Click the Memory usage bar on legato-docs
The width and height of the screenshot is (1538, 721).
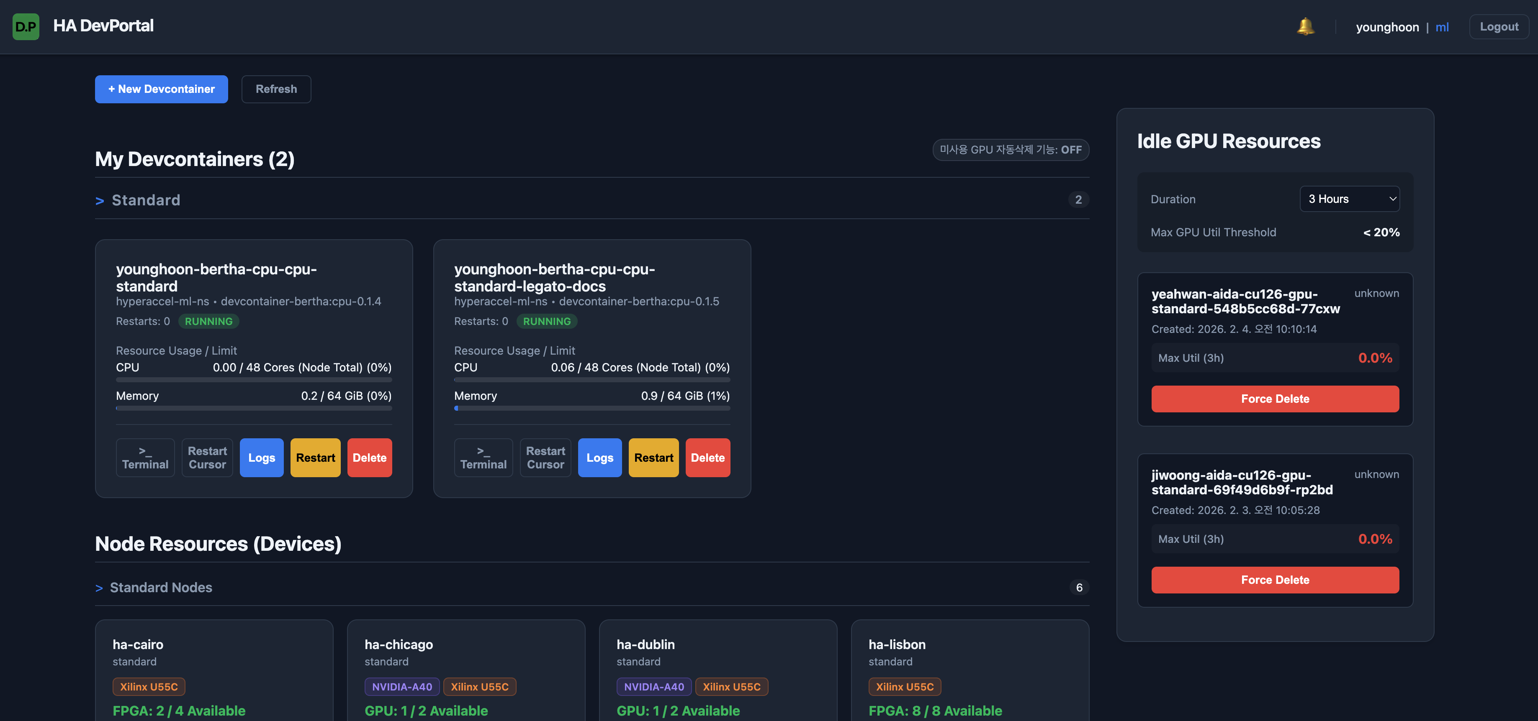pyautogui.click(x=592, y=409)
